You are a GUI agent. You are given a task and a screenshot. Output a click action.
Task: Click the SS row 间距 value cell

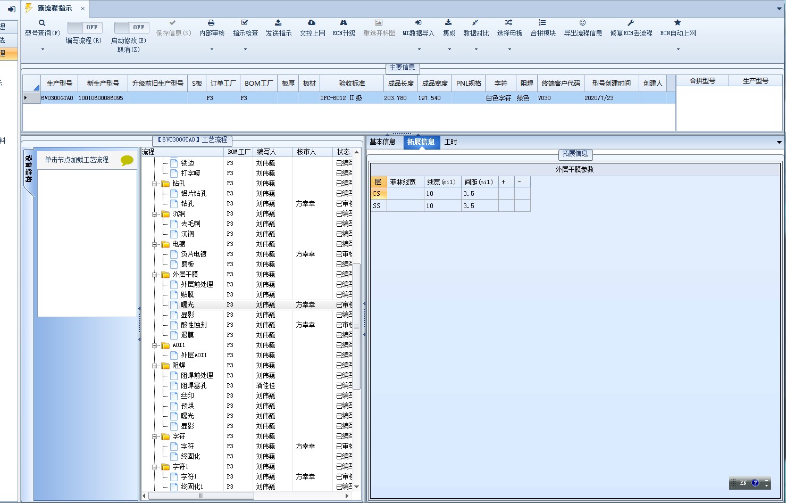[x=480, y=206]
